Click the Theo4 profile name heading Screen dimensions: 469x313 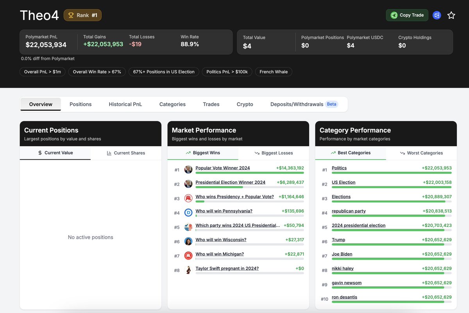tap(39, 15)
